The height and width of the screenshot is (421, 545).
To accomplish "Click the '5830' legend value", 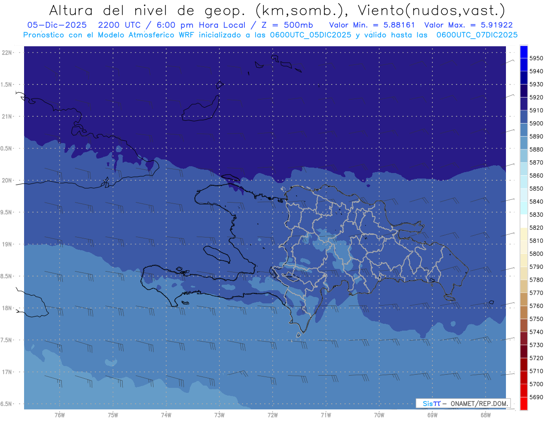I will point(536,214).
